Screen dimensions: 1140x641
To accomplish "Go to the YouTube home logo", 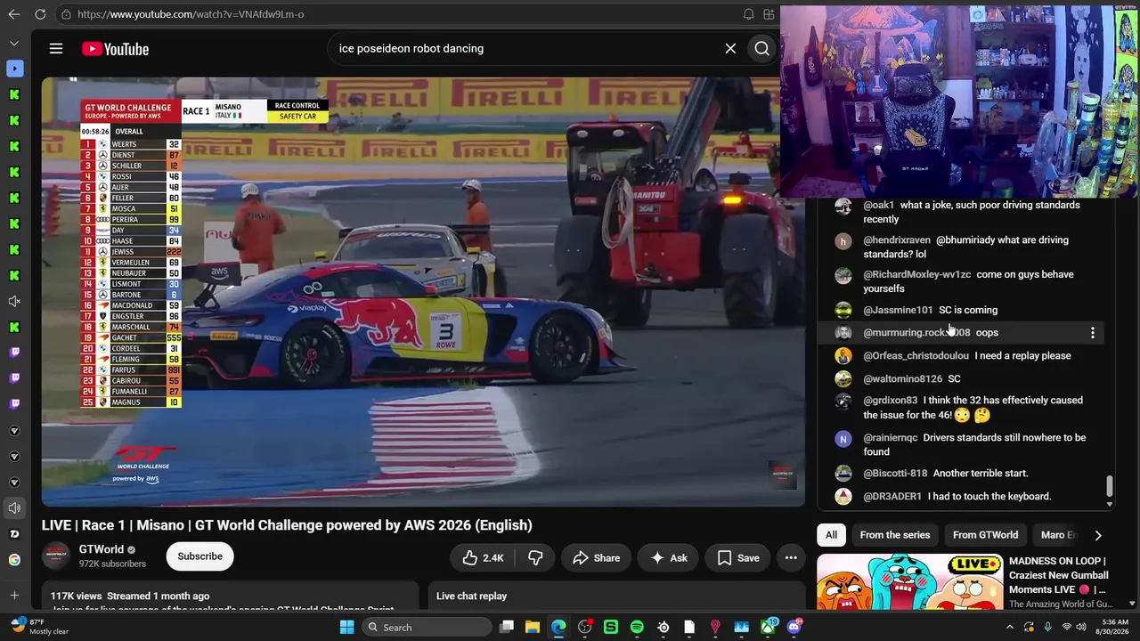I will tap(115, 49).
